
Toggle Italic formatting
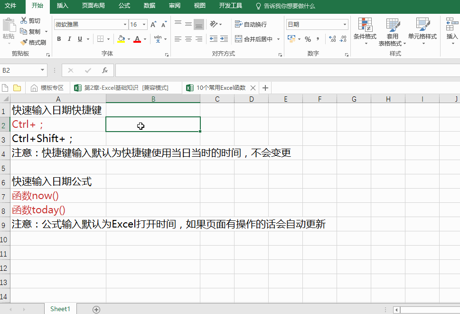click(x=69, y=39)
